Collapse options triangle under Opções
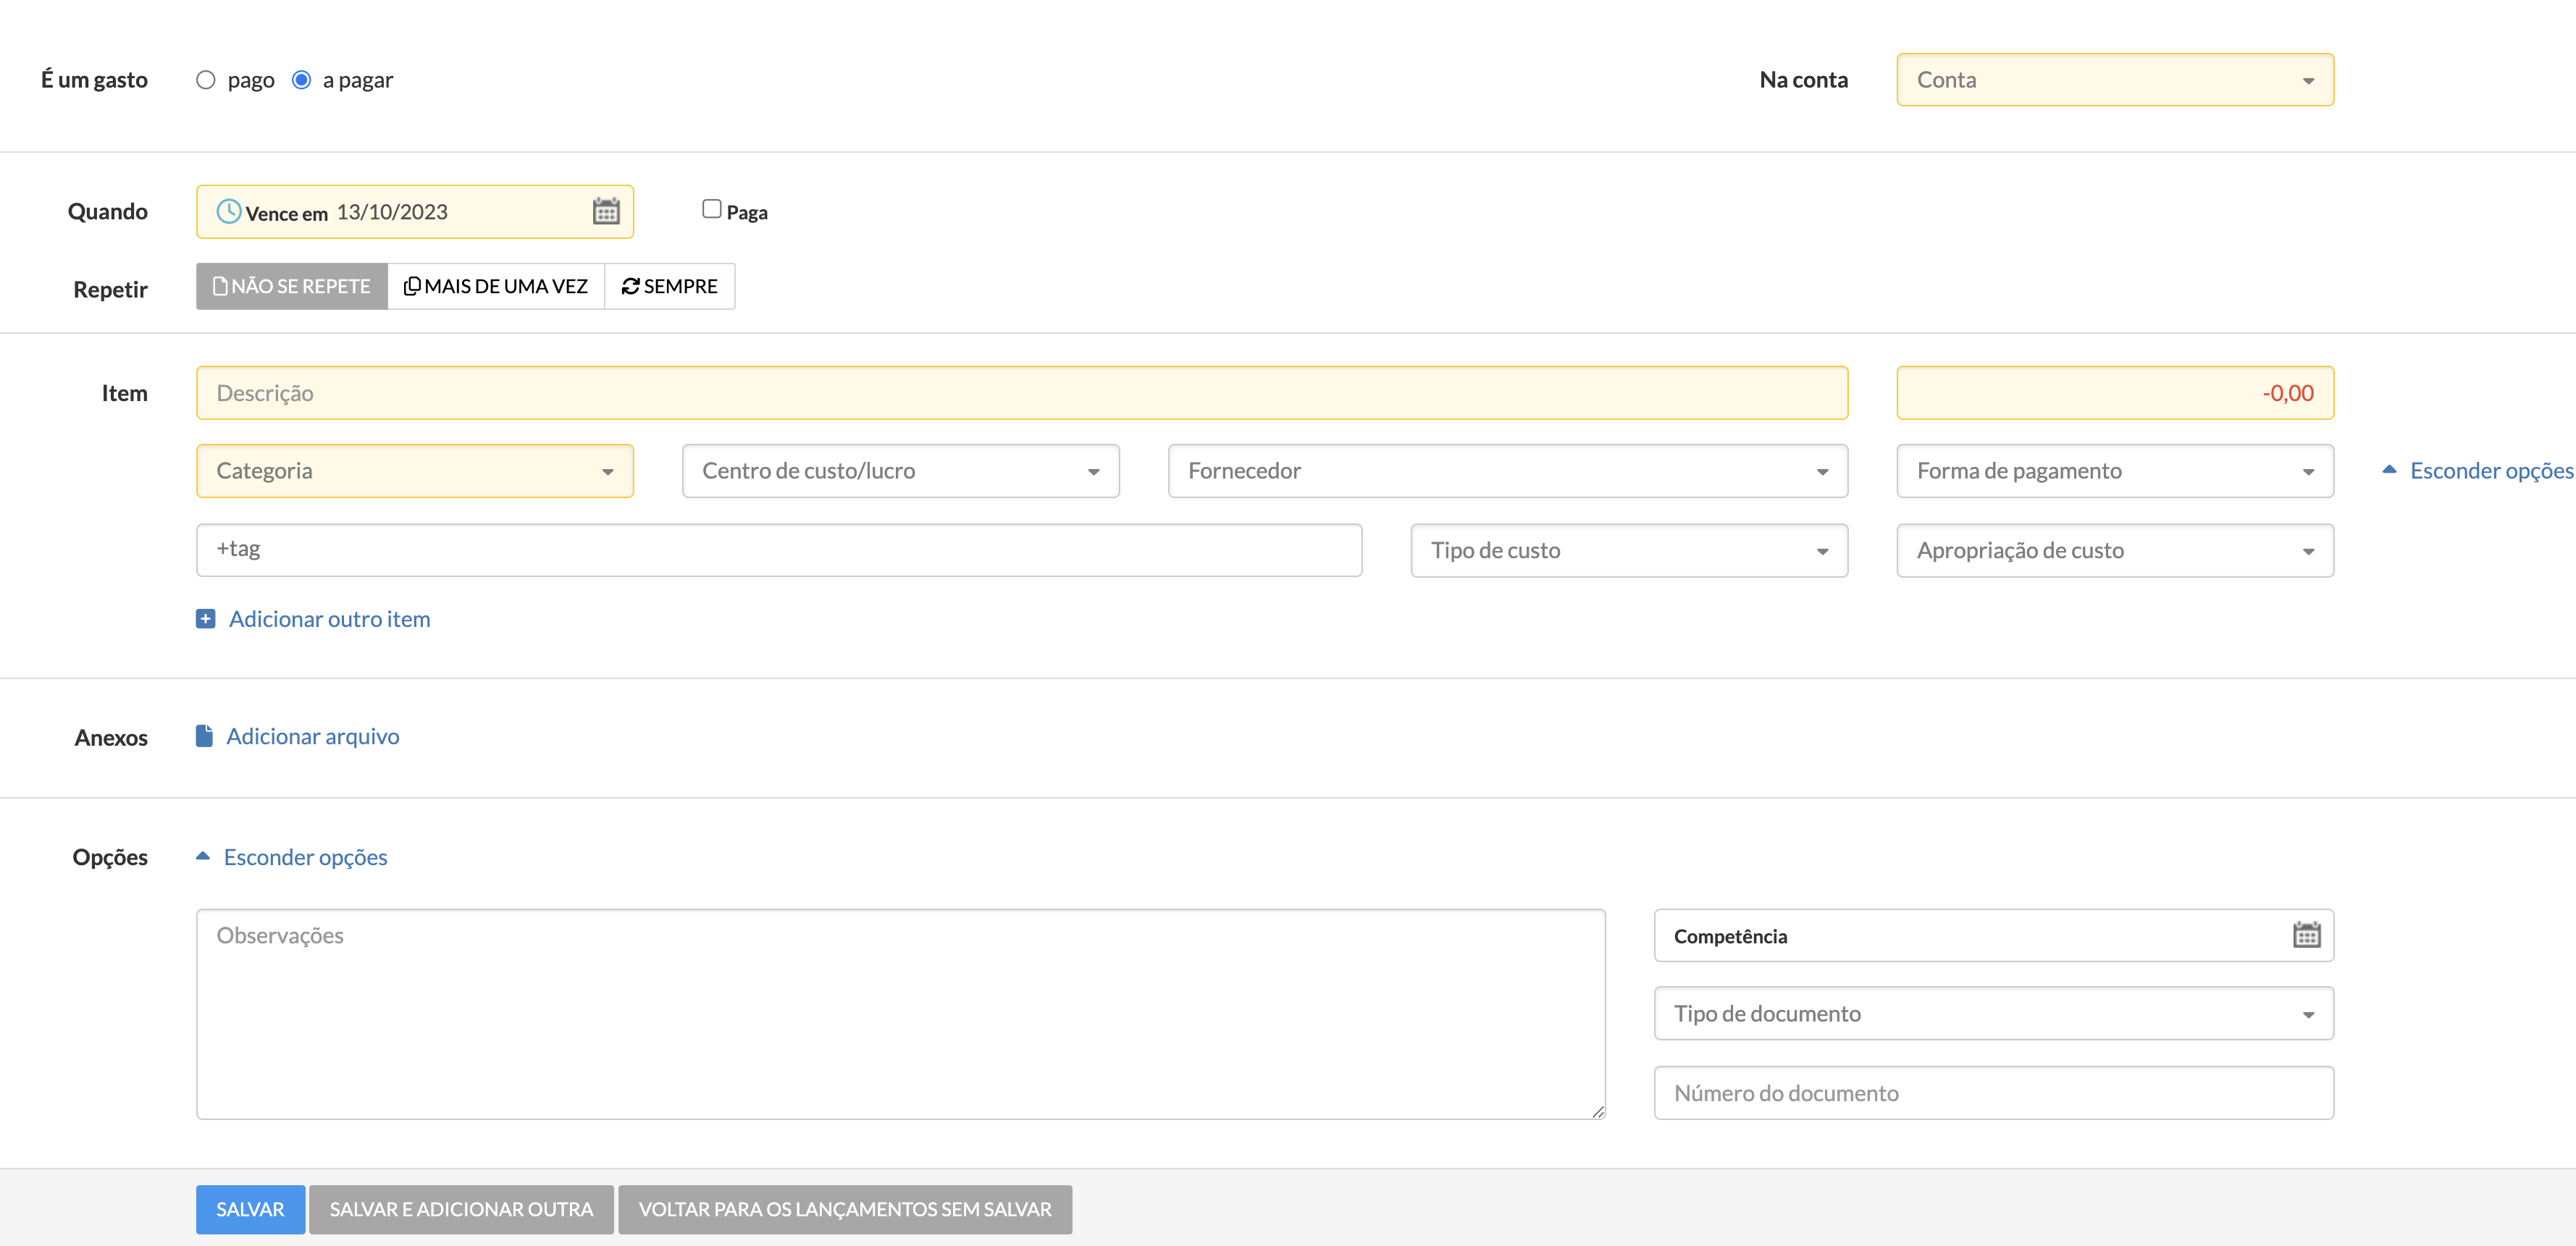This screenshot has height=1246, width=2576. point(203,856)
